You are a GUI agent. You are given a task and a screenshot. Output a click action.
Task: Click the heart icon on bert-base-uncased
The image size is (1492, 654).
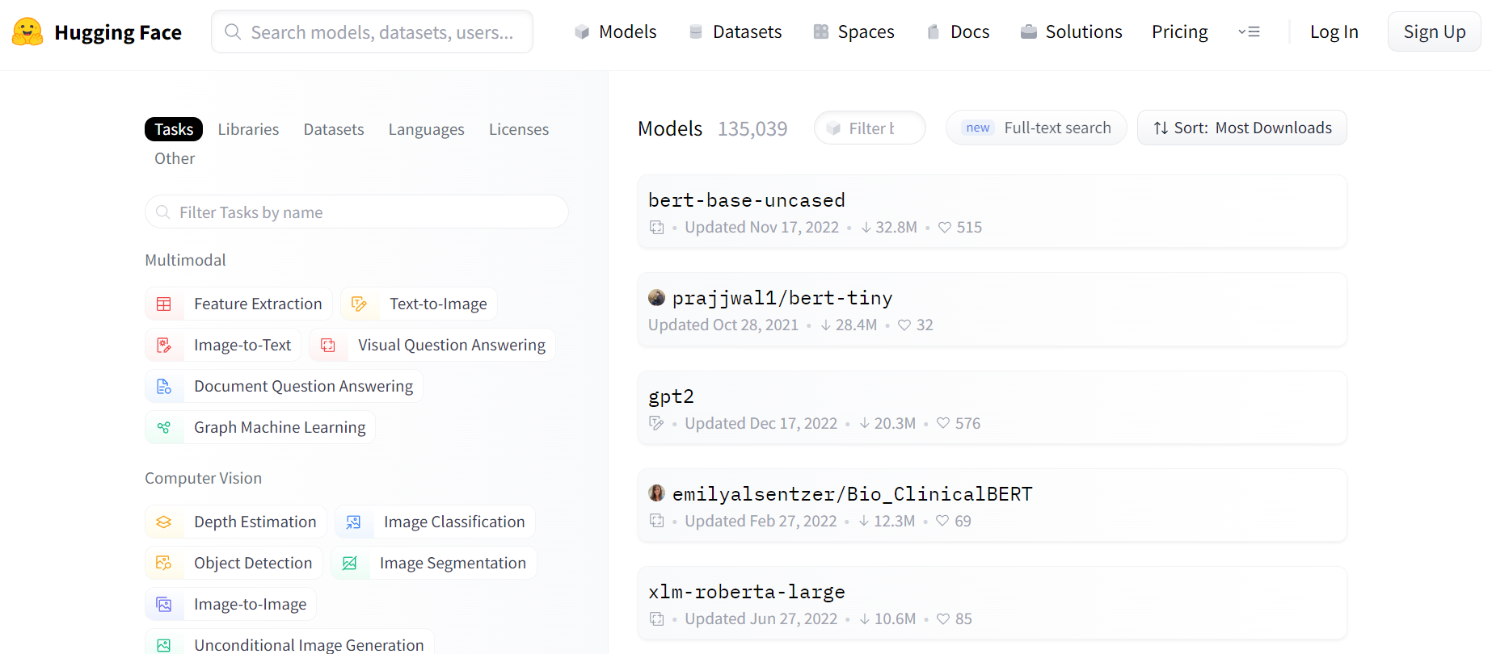point(945,228)
